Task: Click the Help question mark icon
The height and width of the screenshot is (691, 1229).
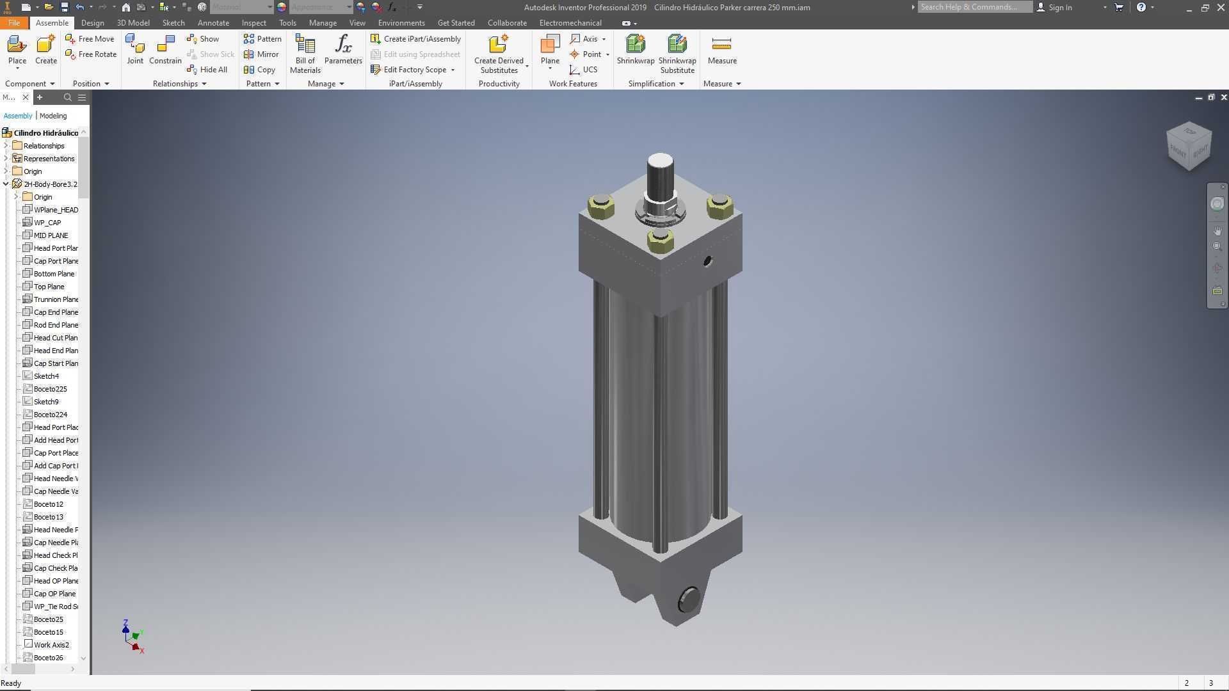Action: click(x=1141, y=7)
